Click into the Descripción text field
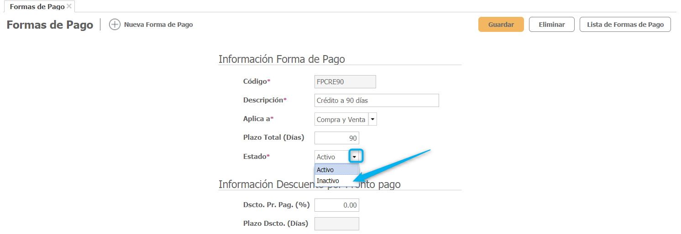The height and width of the screenshot is (234, 681). 377,101
